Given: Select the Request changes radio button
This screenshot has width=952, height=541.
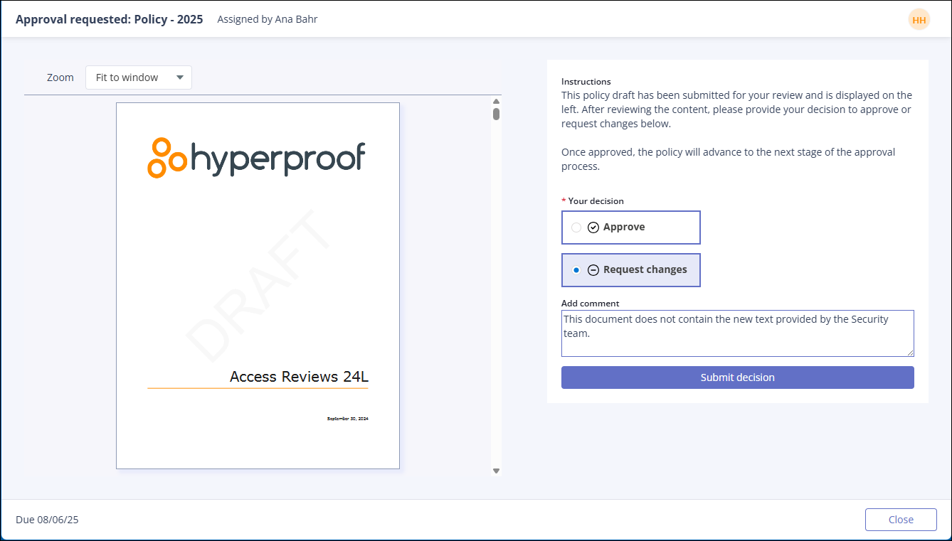Looking at the screenshot, I should (576, 270).
